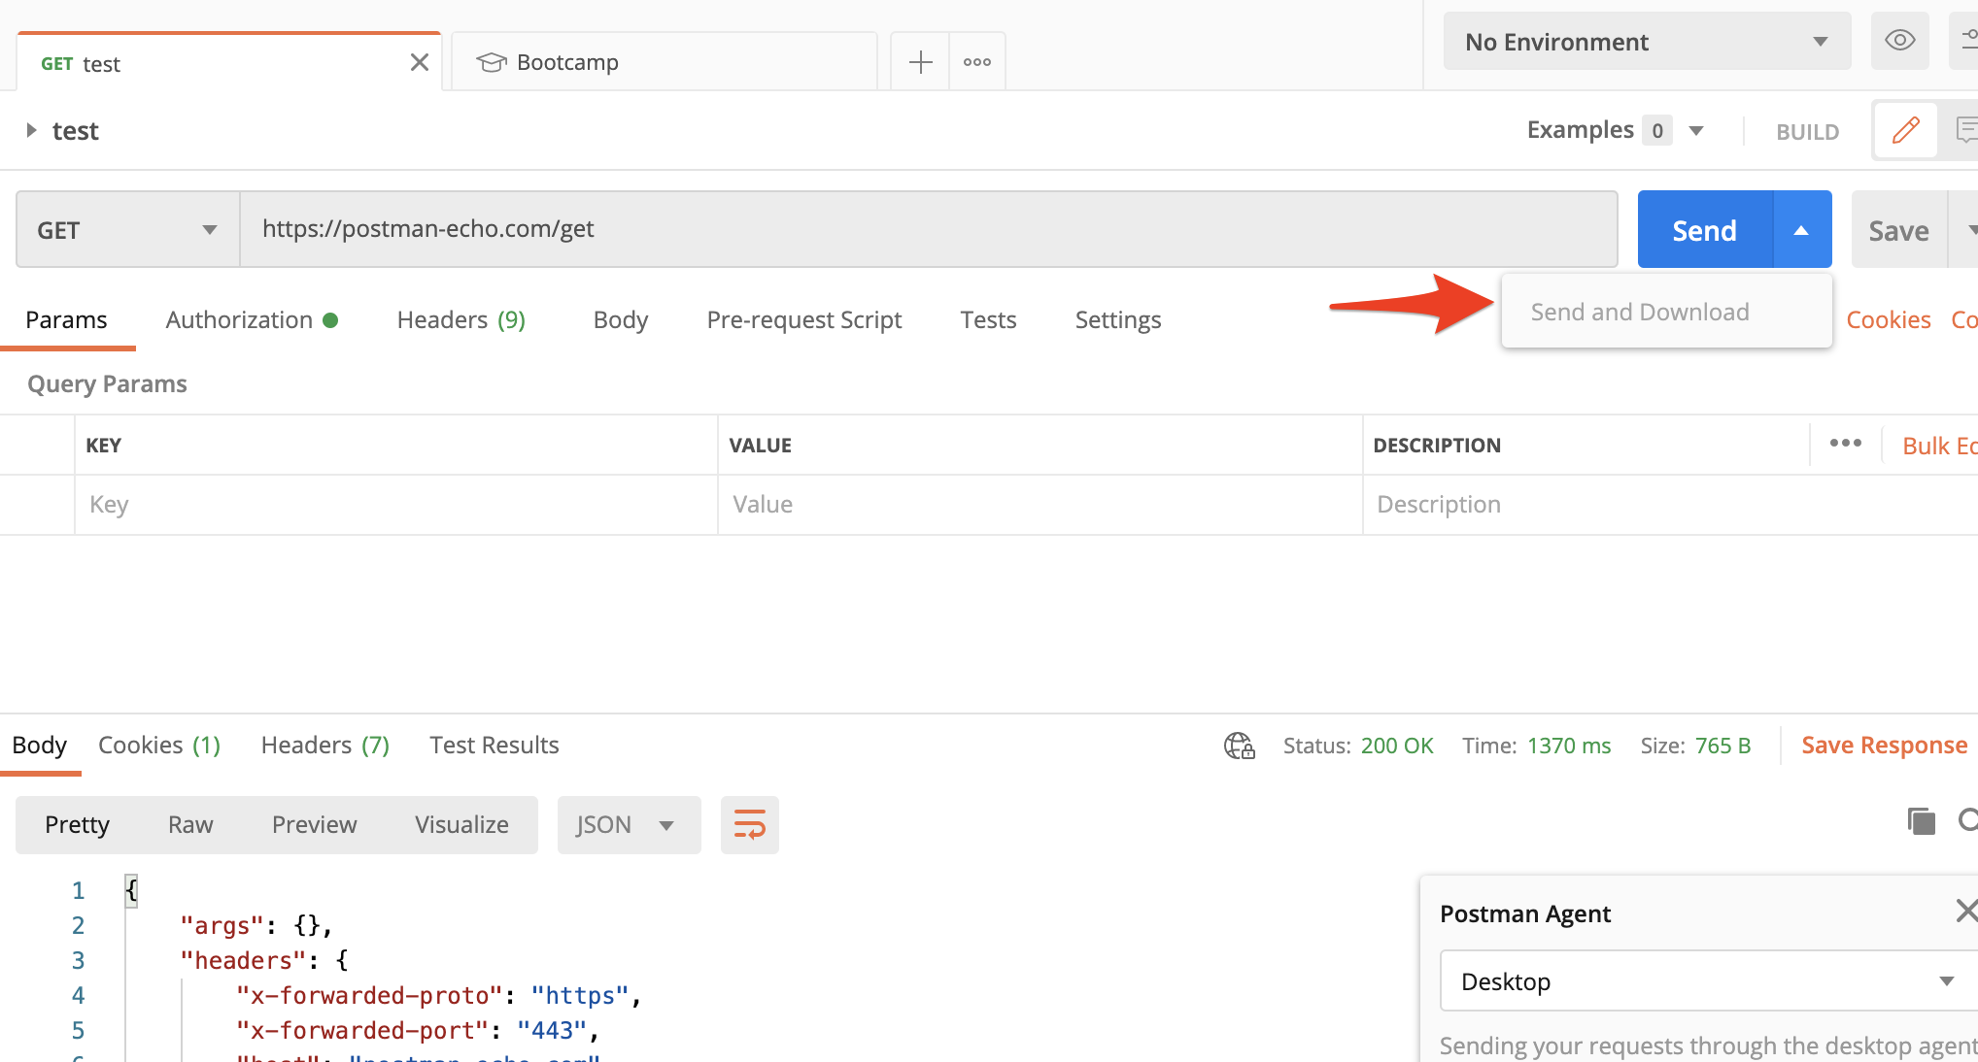Click the network security icon near Status
1978x1062 pixels.
click(1238, 746)
